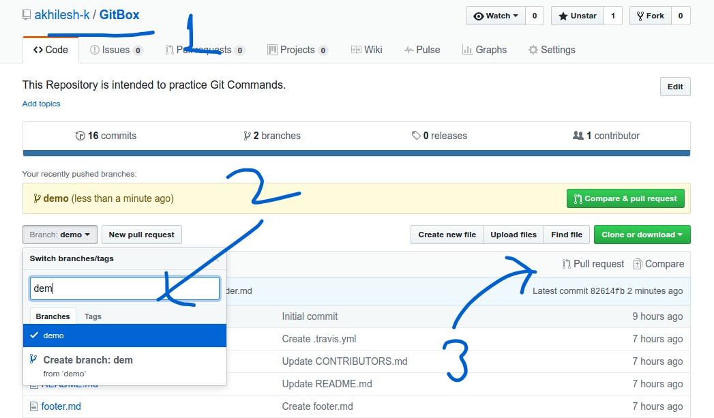Click the Pull request icon beside Compare

(567, 264)
